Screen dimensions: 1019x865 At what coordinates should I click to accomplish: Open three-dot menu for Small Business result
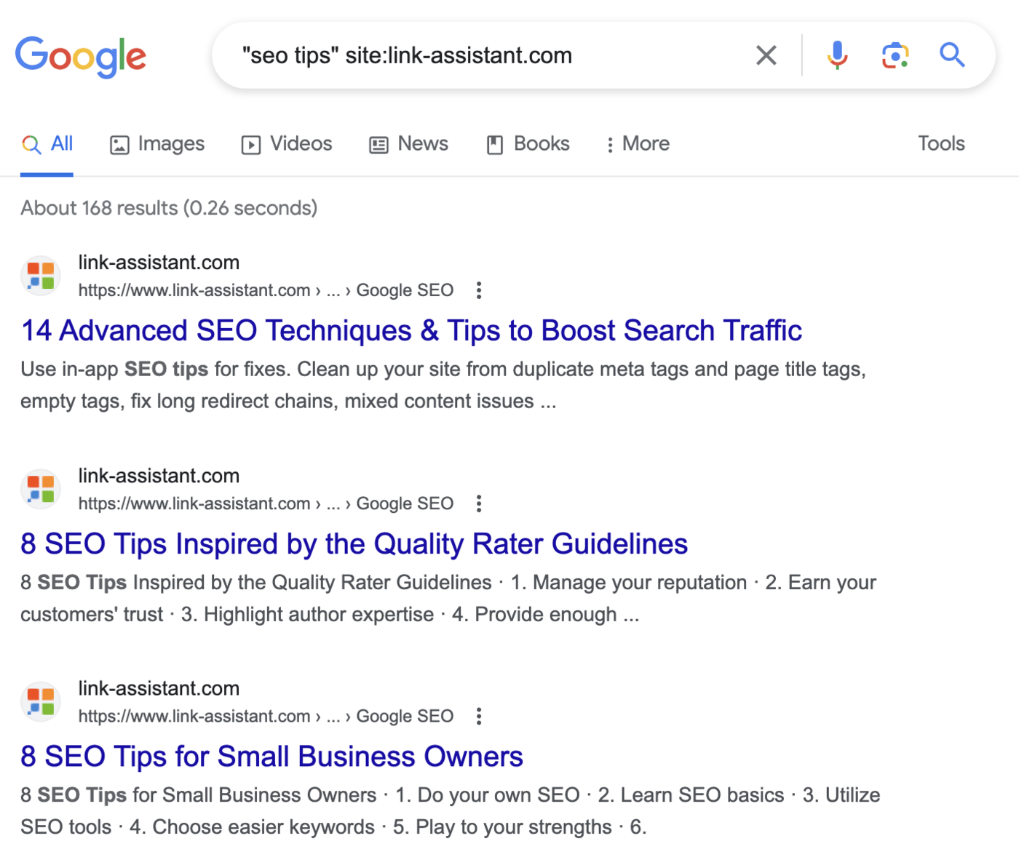point(478,717)
